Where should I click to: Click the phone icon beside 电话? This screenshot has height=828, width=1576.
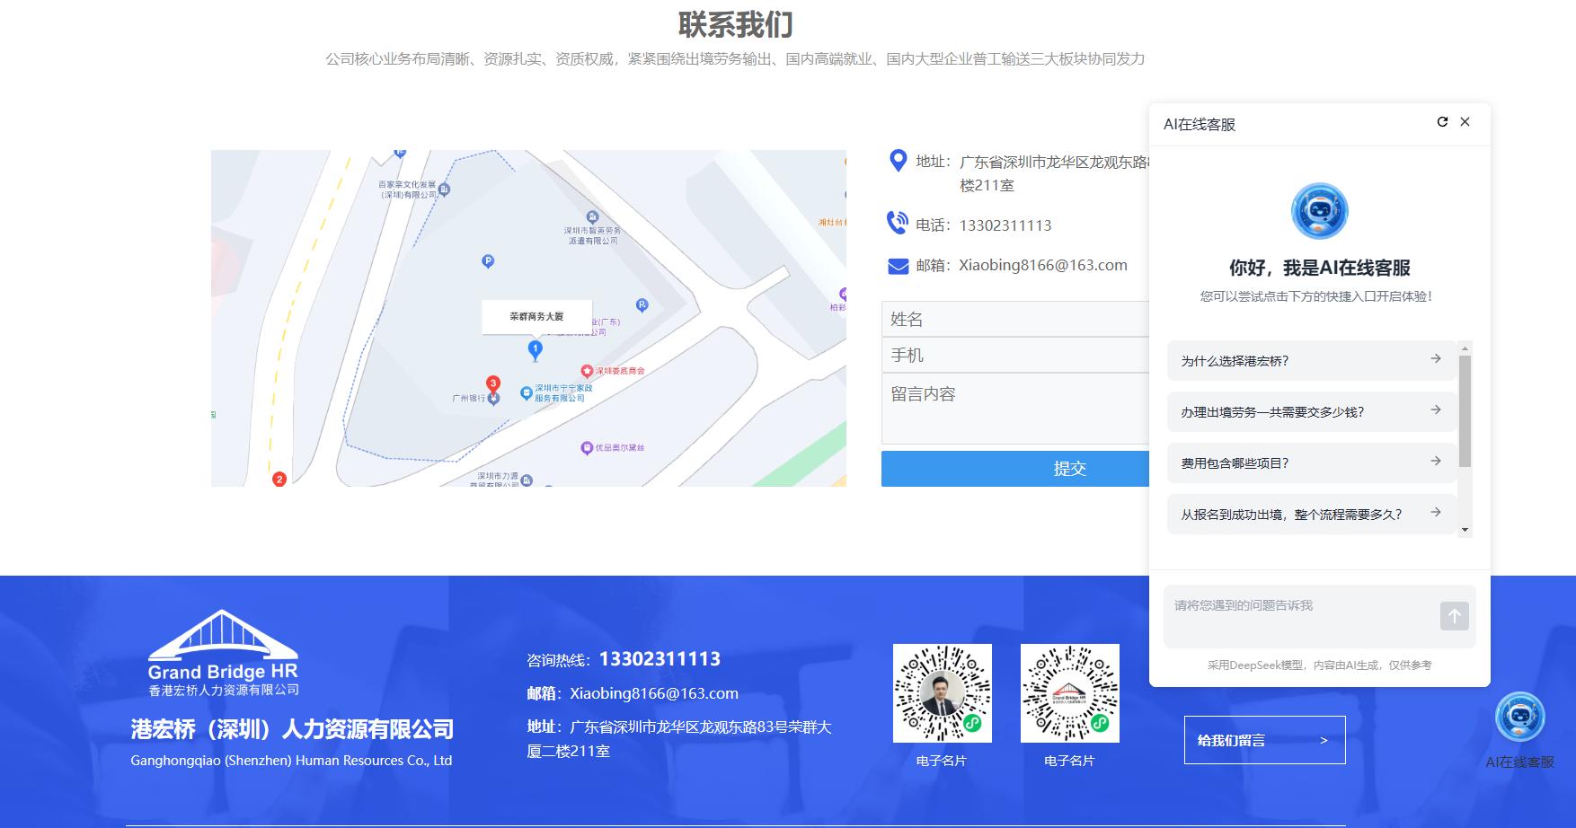tap(898, 223)
